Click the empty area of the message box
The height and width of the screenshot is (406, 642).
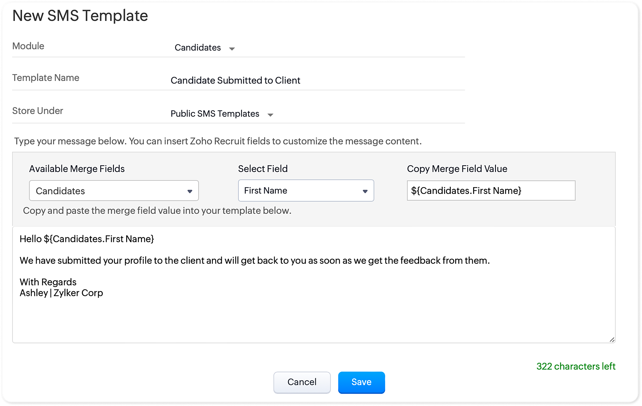(313, 321)
